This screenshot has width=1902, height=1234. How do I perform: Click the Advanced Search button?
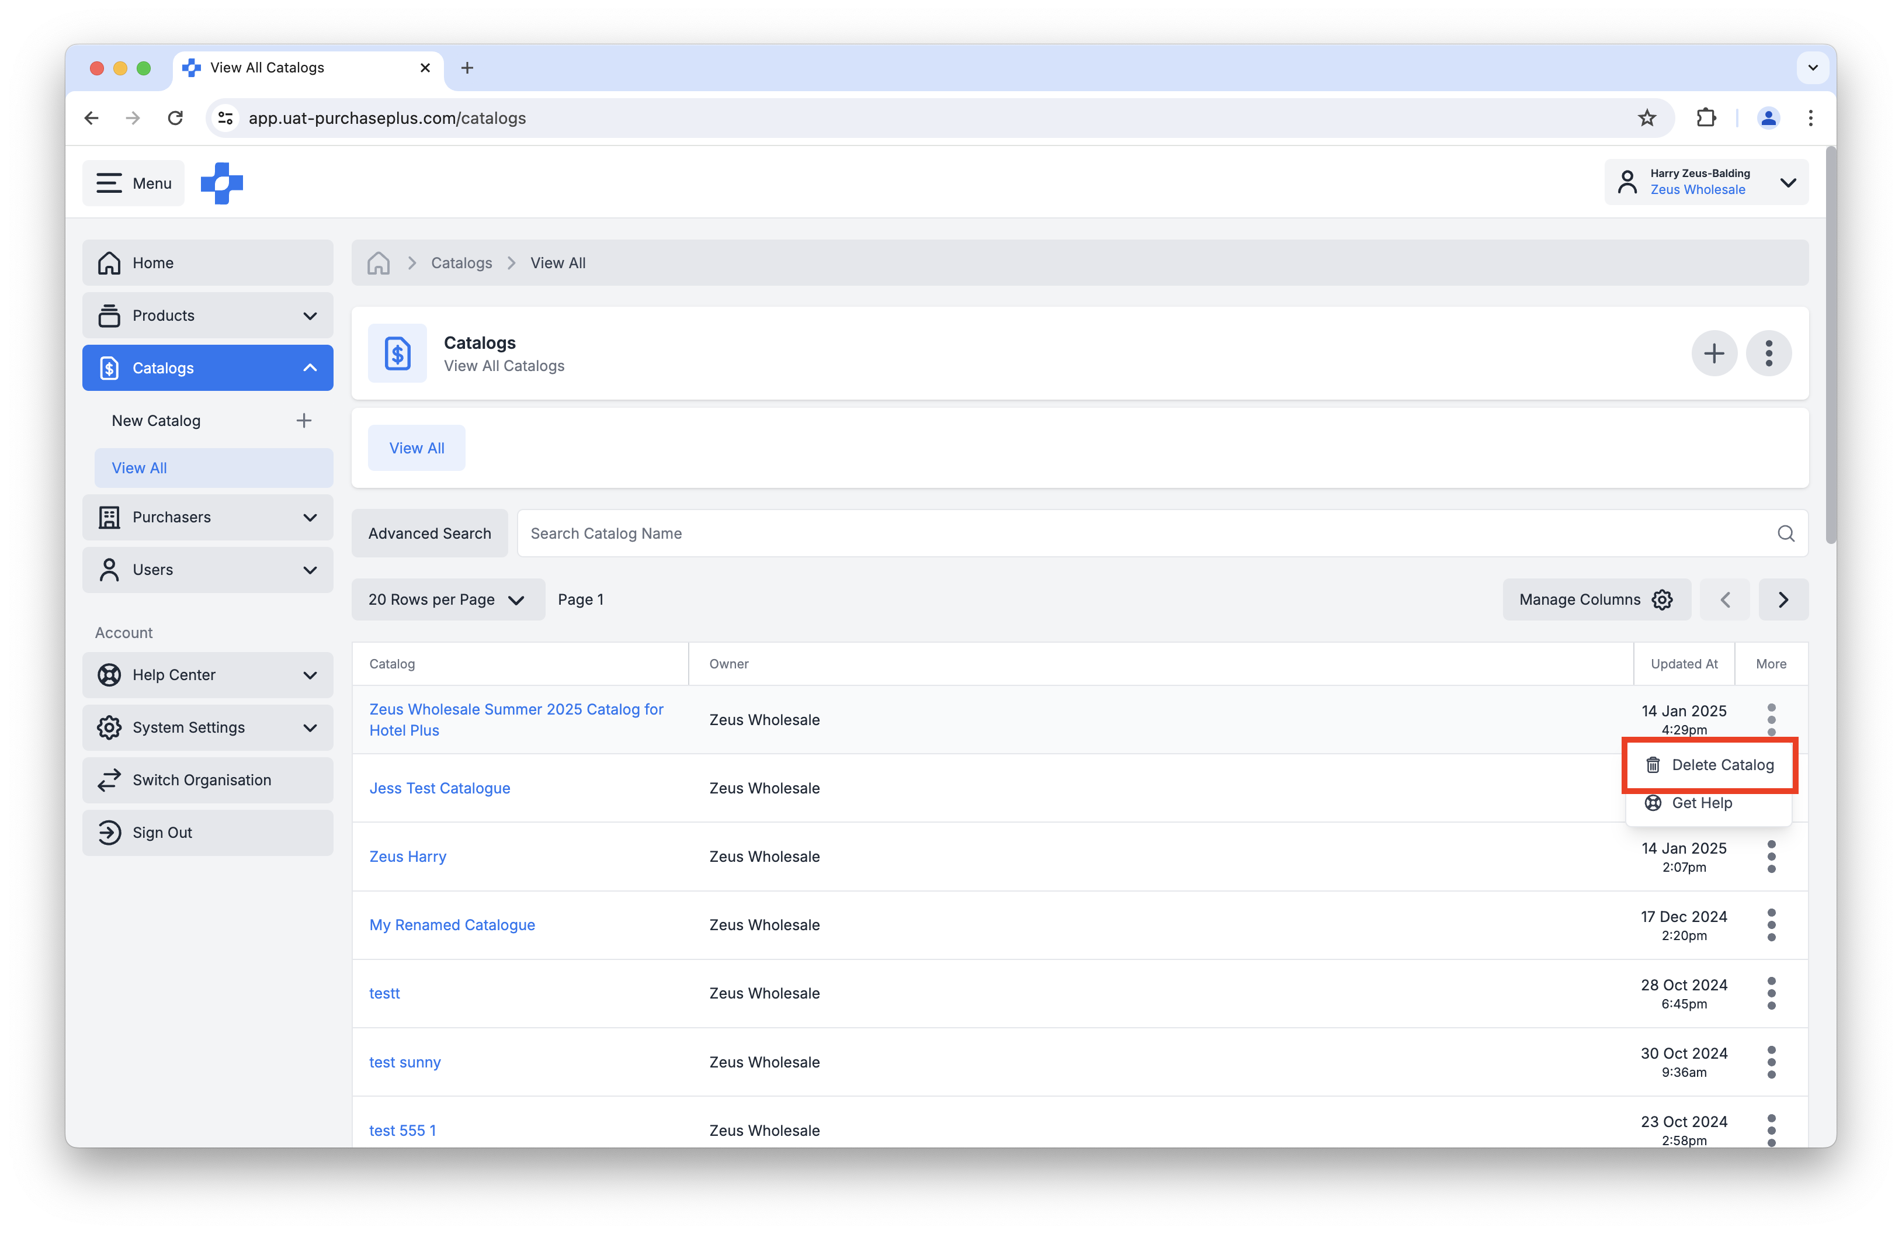[x=429, y=533]
